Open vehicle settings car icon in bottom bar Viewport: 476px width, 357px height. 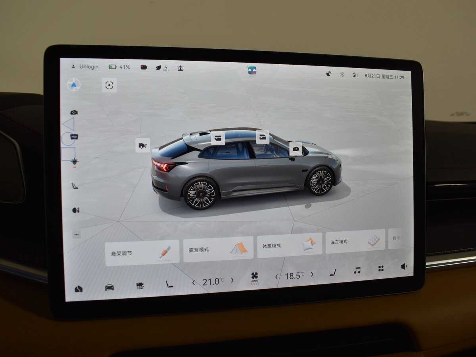[x=109, y=287]
